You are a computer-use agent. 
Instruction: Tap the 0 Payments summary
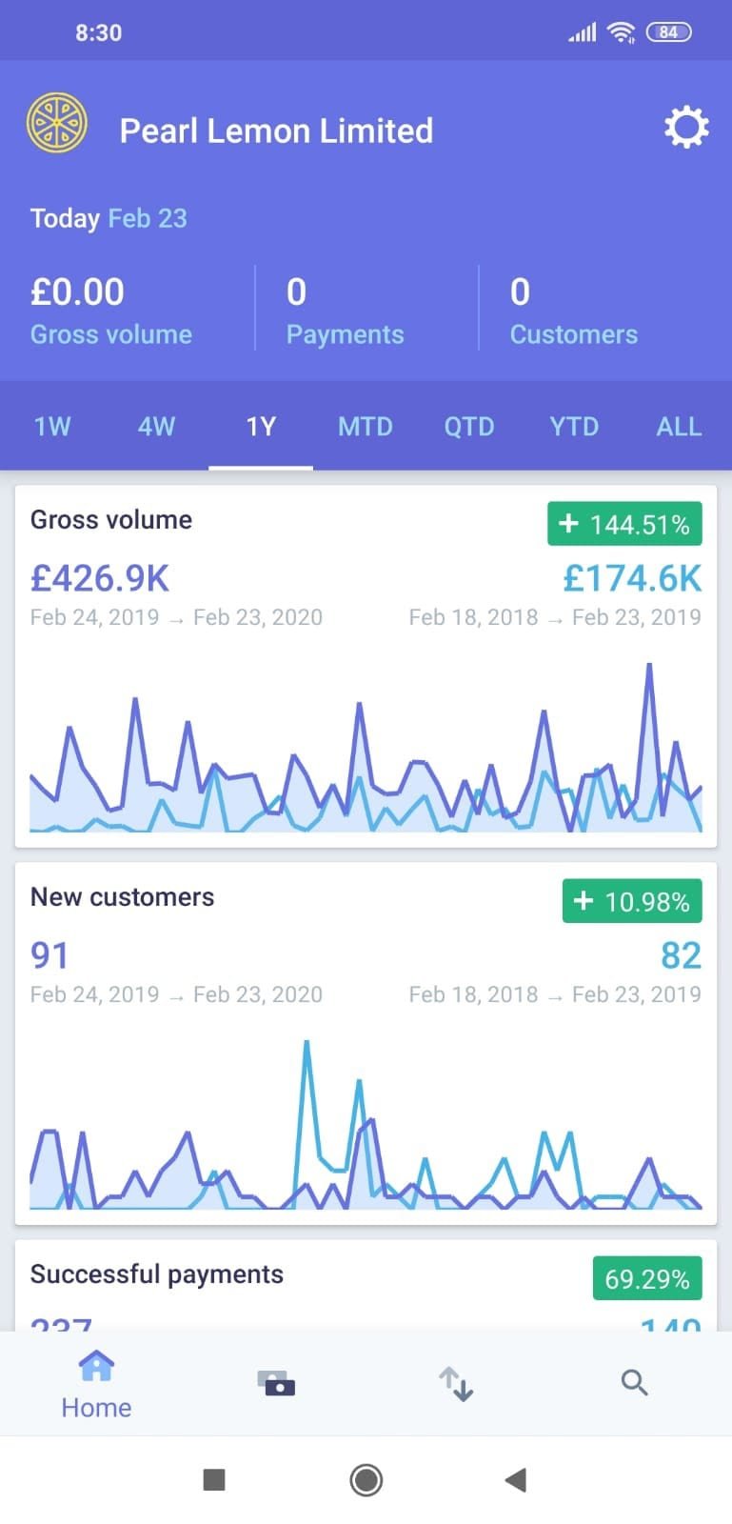(x=345, y=311)
